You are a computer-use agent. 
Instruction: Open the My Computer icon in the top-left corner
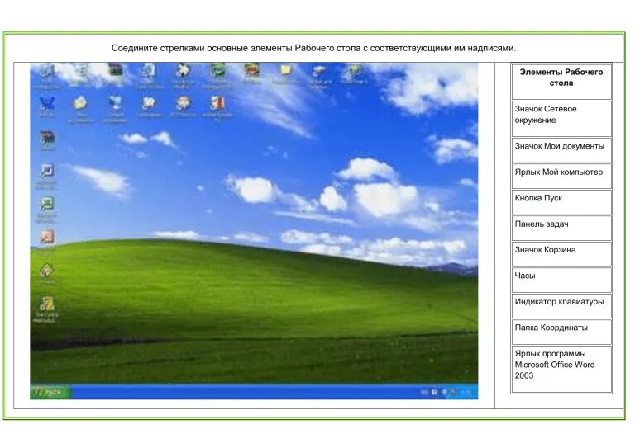[47, 71]
